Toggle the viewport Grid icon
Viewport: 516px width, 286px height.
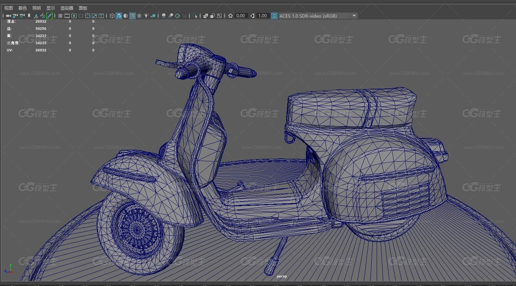(60, 16)
